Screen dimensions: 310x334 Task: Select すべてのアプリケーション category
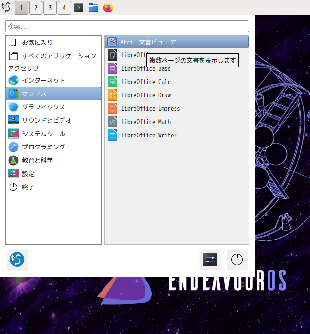[53, 56]
